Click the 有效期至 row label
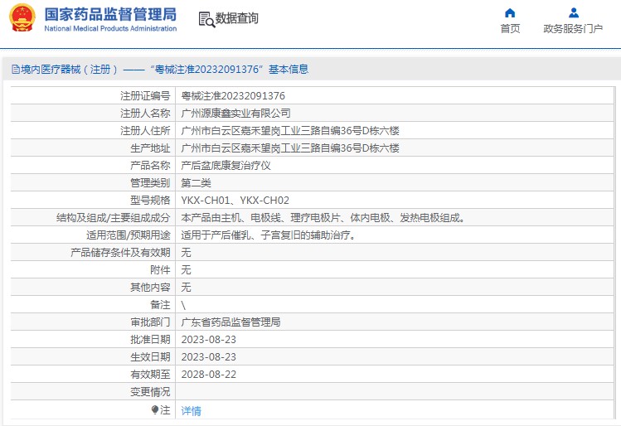Screen dimensions: 621x426 click(x=150, y=375)
